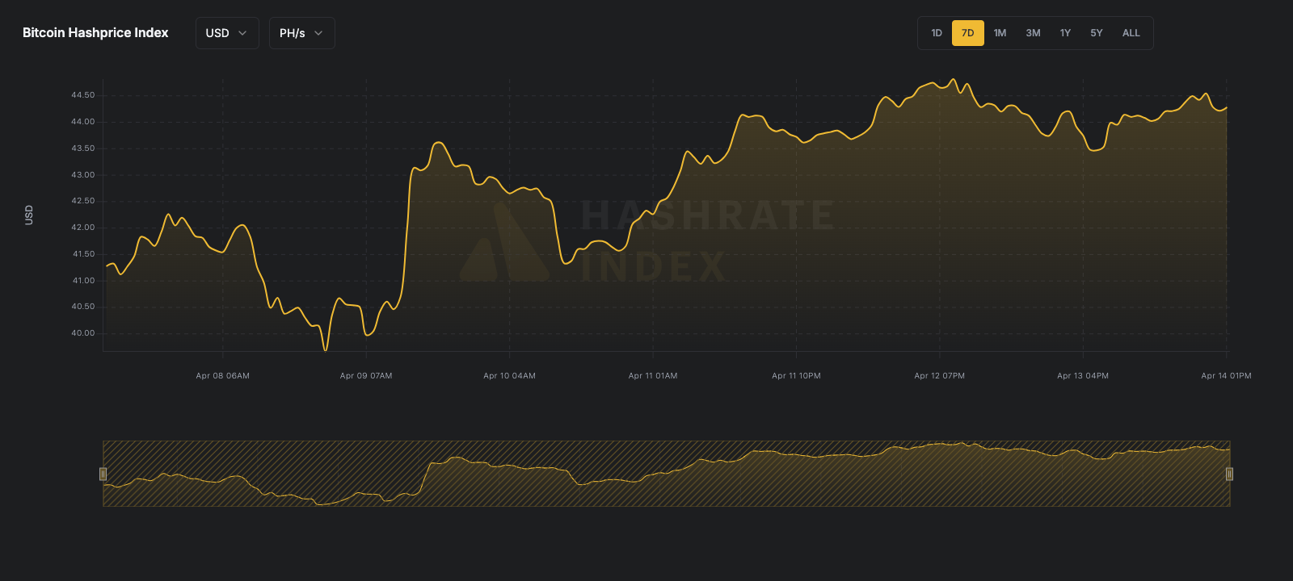This screenshot has height=581, width=1293.
Task: Click the 40.00 y-axis value
Action: (82, 333)
